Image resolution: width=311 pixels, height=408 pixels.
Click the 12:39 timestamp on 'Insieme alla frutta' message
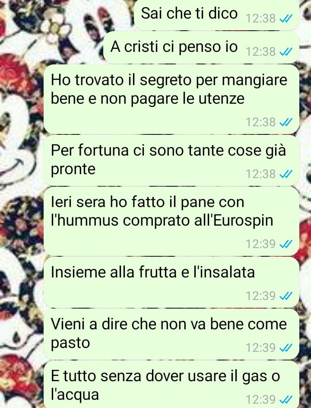point(260,296)
